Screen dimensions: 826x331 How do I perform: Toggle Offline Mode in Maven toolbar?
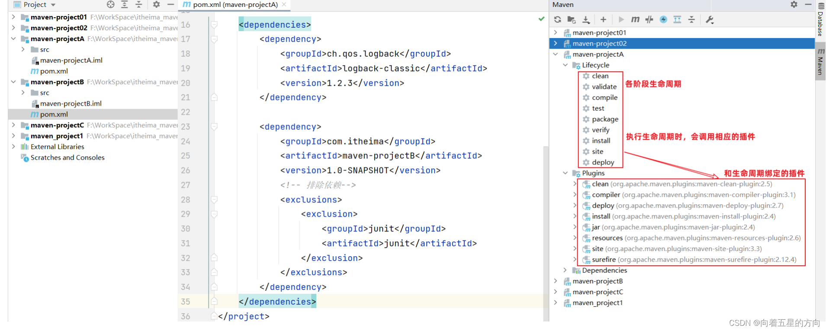point(649,19)
